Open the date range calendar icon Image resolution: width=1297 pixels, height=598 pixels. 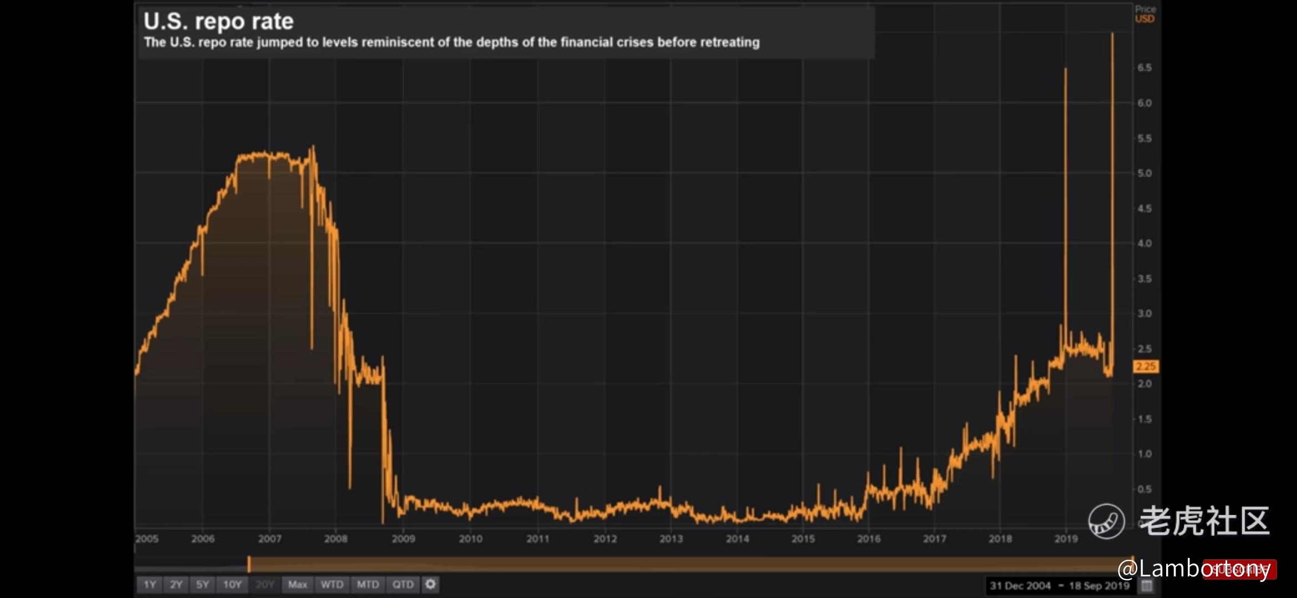[1147, 585]
